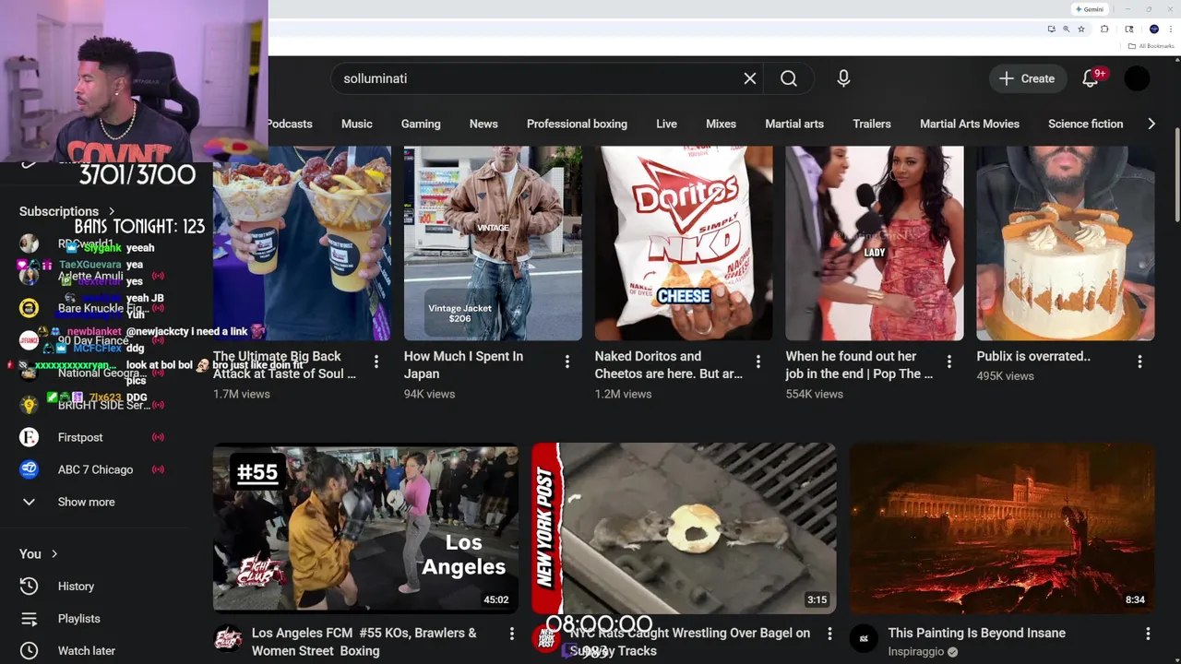Play the This Painting Is Beyond Insane thumbnail
This screenshot has height=664, width=1181.
pos(1002,528)
